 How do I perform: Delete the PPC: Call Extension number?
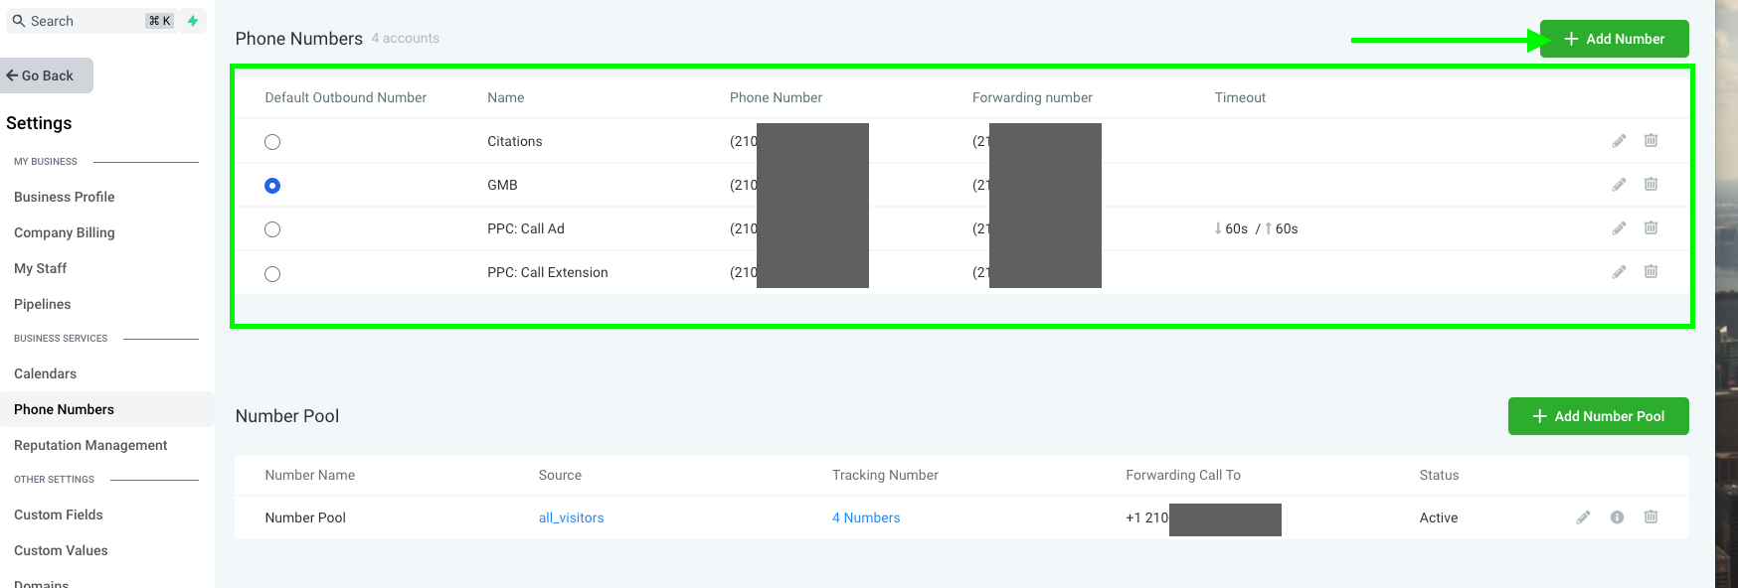(1651, 272)
